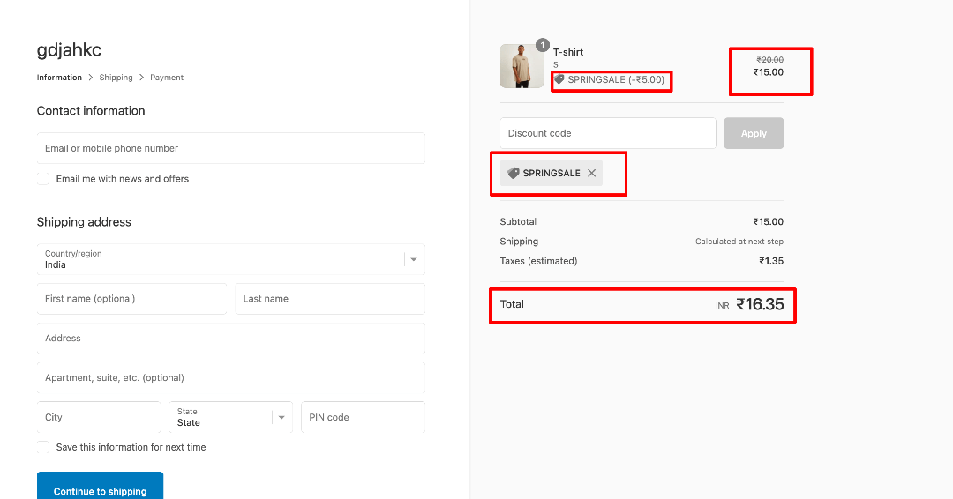
Task: Focus the First name (optional) field
Action: click(x=131, y=299)
